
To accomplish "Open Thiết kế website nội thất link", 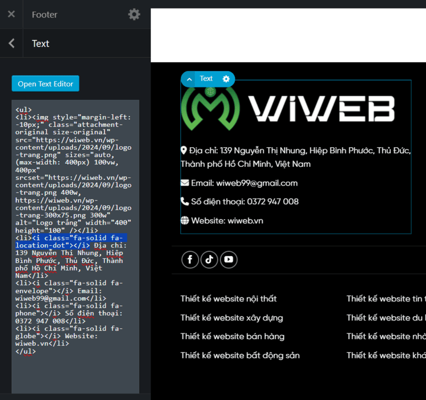I will tap(228, 299).
